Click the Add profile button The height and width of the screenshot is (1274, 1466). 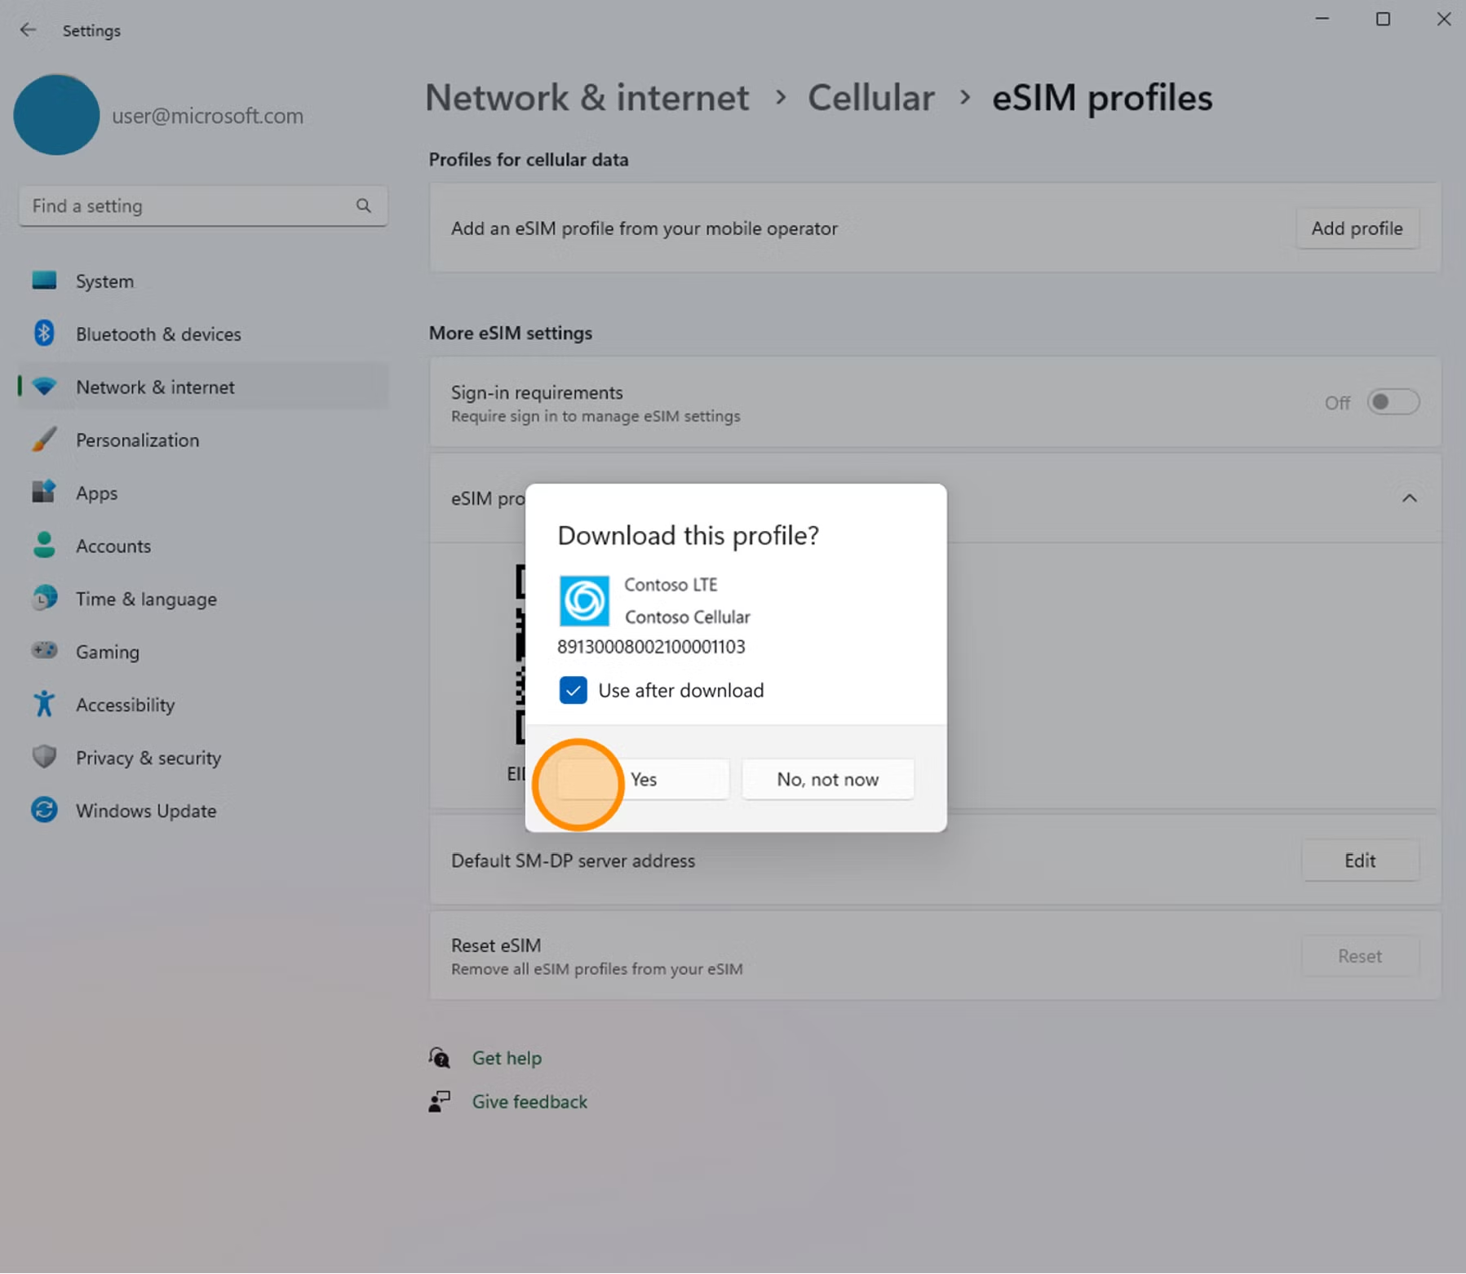[x=1357, y=228]
